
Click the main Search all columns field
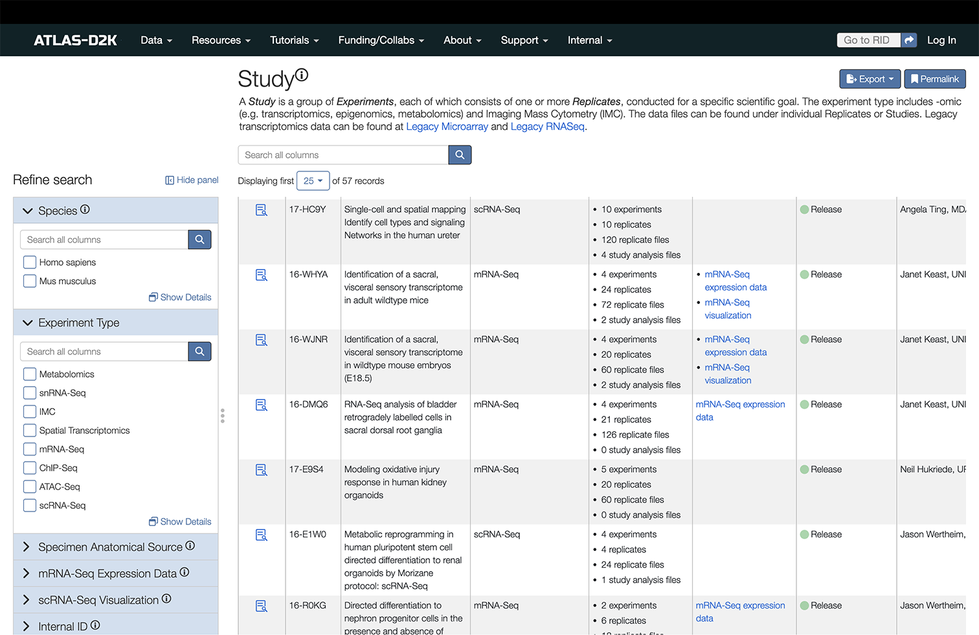point(343,155)
